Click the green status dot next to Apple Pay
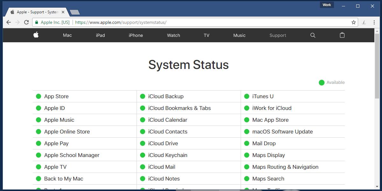 (39, 143)
